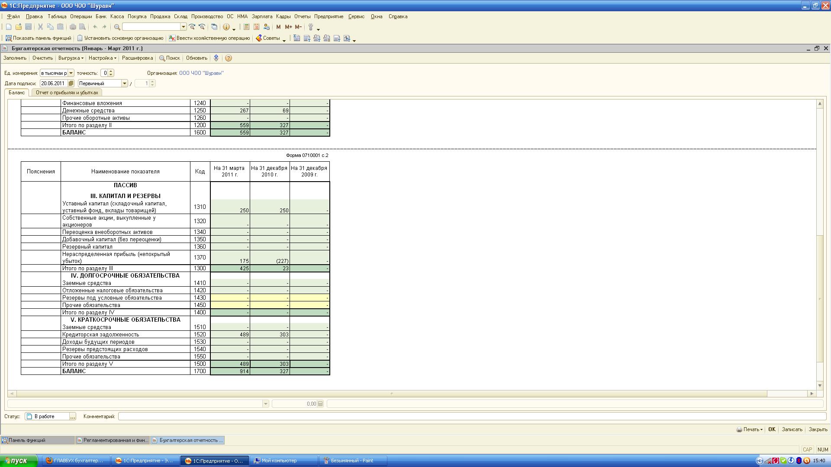This screenshot has height=467, width=831.
Task: Open the Зарплата menu
Action: (262, 16)
